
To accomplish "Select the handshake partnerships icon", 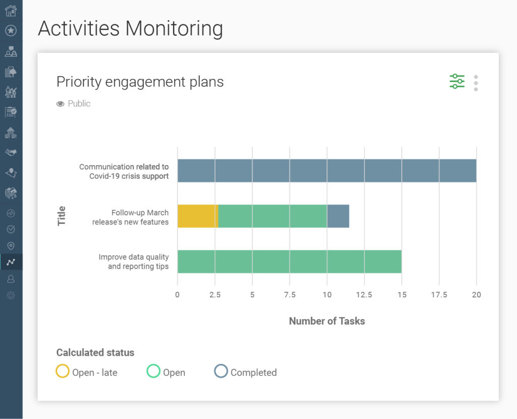I will click(x=11, y=152).
